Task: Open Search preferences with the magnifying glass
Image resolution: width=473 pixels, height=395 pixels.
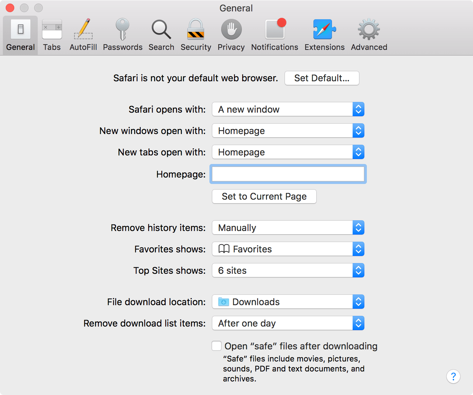Action: coord(161,35)
